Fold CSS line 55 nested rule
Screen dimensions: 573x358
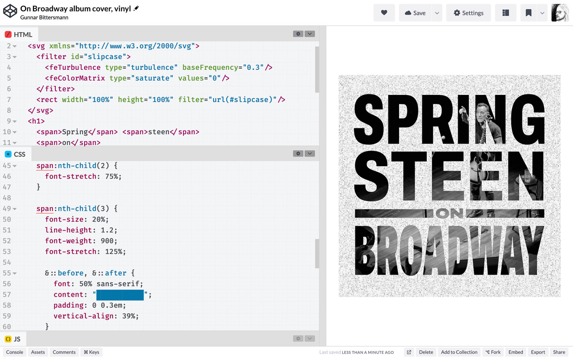tap(15, 273)
